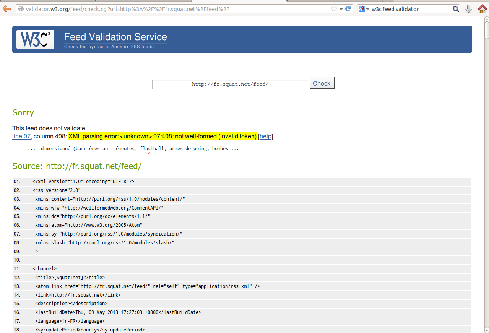Click the error excerpt mentioning flashball
Screen dimensions: 489x333
click(133, 149)
